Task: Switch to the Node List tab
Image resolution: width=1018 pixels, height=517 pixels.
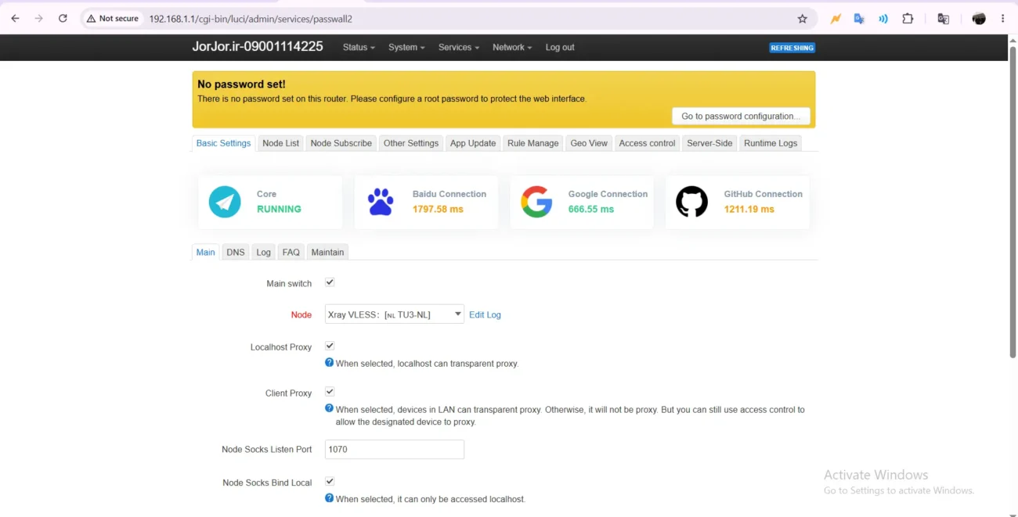Action: coord(281,143)
